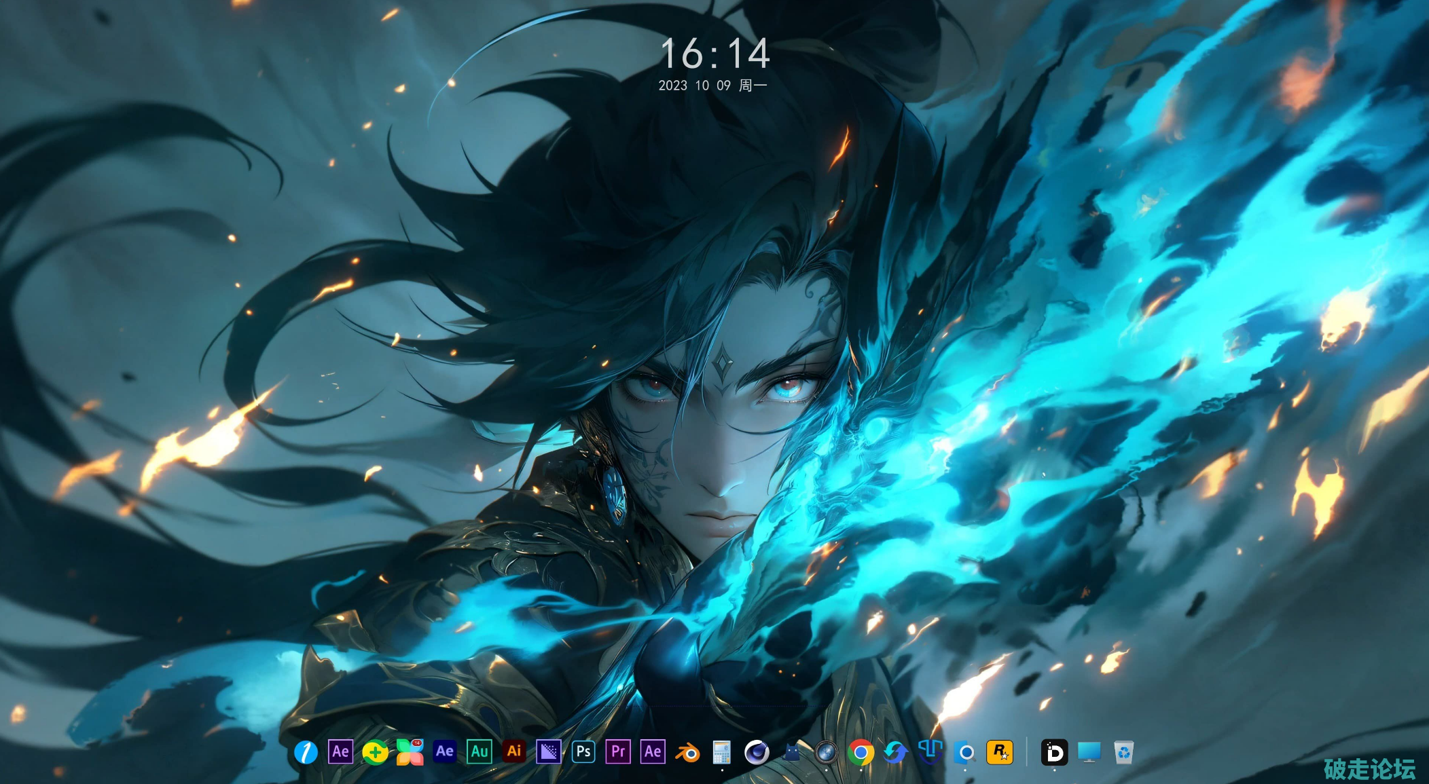Viewport: 1429px width, 784px height.
Task: Click the 16:14 desktop clock widget
Action: [715, 54]
